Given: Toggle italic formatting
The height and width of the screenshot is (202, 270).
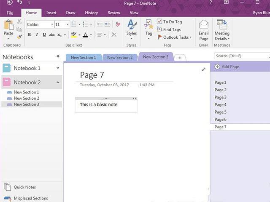Looking at the screenshot, I should pyautogui.click(x=37, y=35).
